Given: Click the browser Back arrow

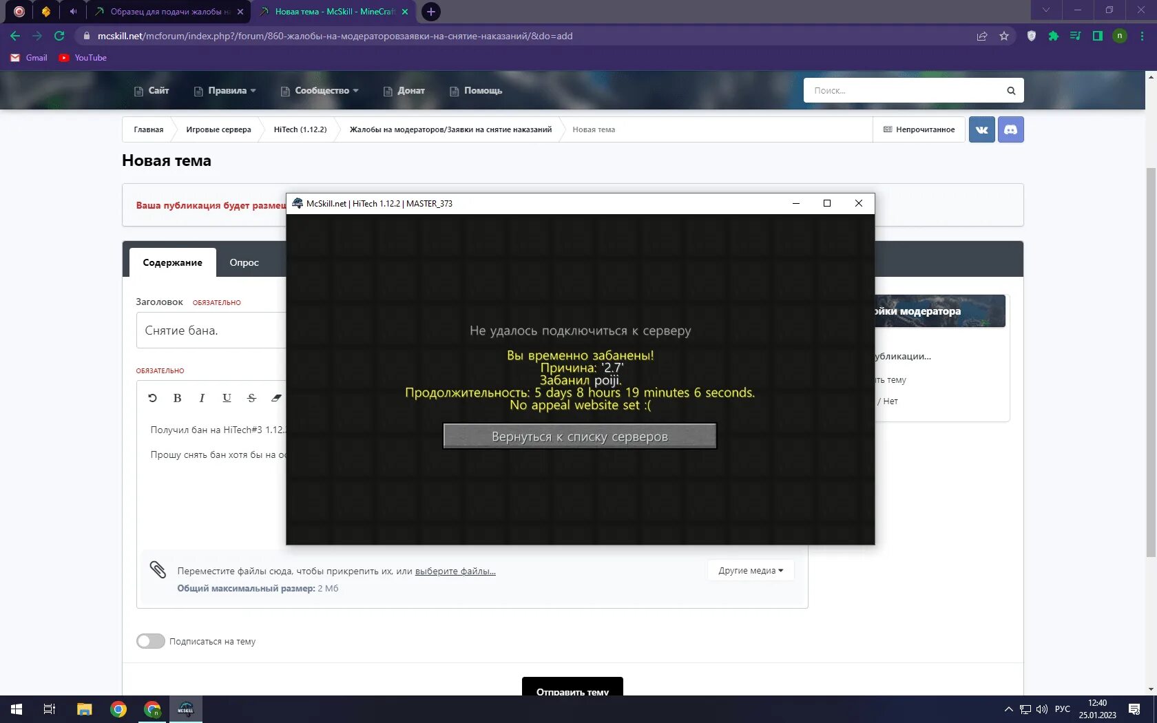Looking at the screenshot, I should (x=15, y=36).
